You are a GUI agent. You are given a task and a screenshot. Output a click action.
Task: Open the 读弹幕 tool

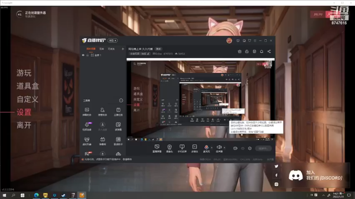(x=118, y=126)
